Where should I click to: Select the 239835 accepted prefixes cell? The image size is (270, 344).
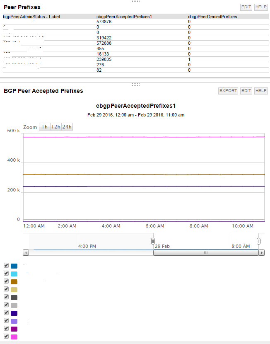coord(104,59)
